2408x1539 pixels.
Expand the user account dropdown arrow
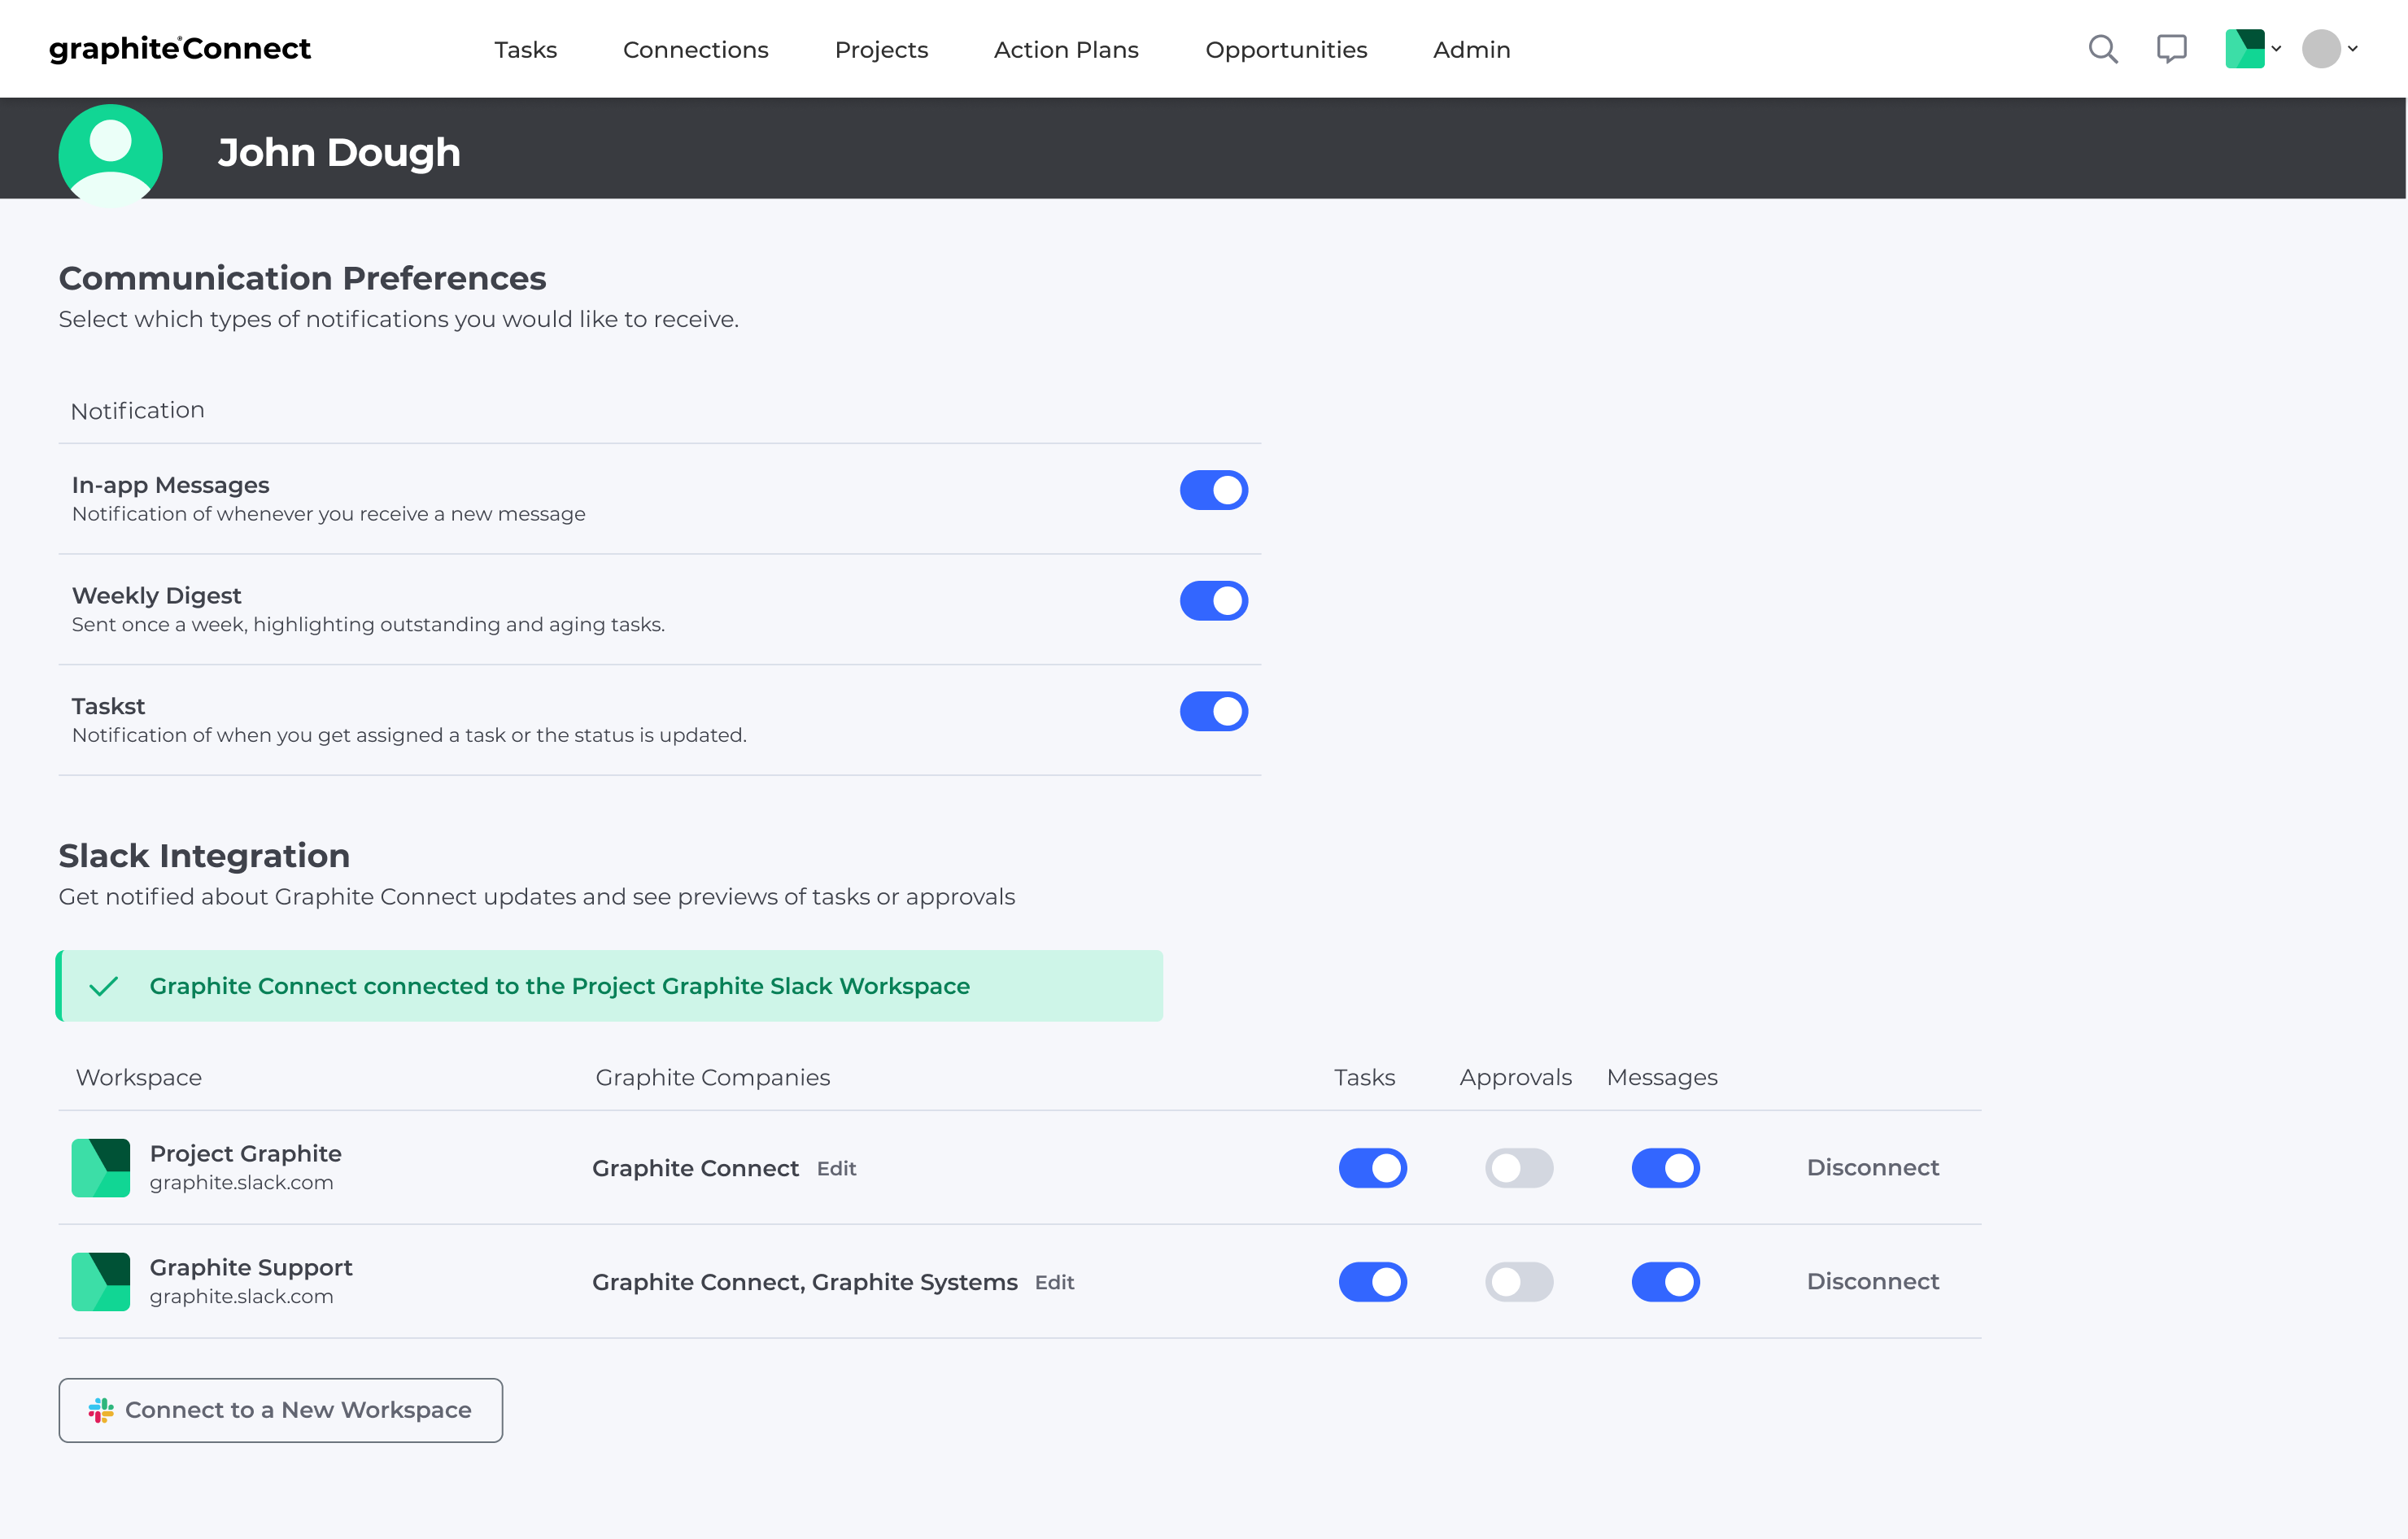2353,49
